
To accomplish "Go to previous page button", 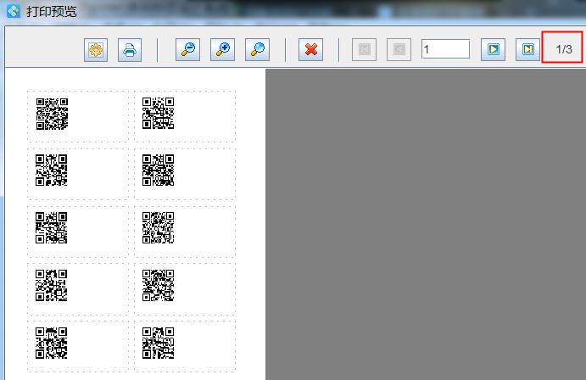I will [399, 49].
